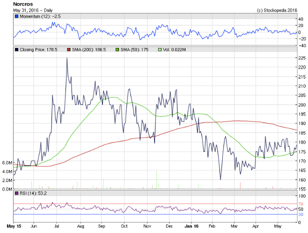Click the 'Dec' x-axis label
Screen dimensions: 308x233
click(x=169, y=226)
